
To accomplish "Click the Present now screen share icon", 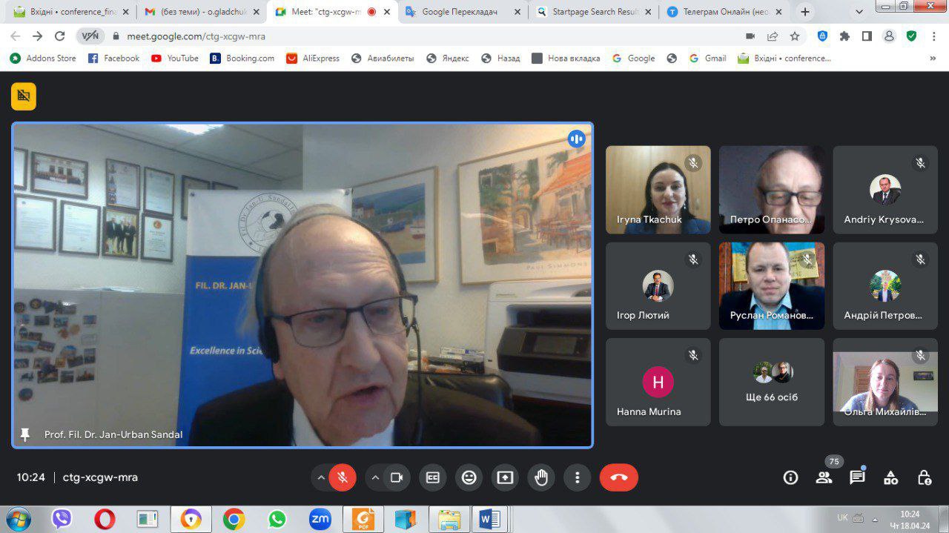I will coord(505,477).
